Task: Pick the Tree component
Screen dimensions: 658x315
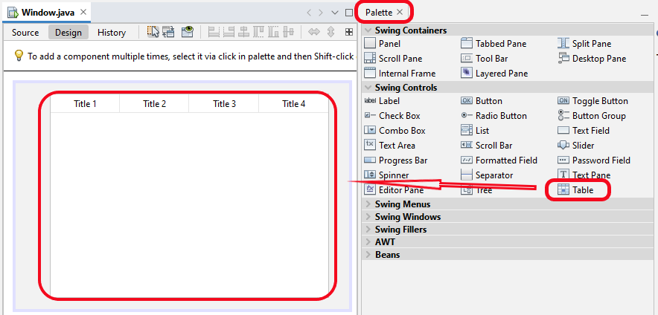Action: pyautogui.click(x=483, y=190)
